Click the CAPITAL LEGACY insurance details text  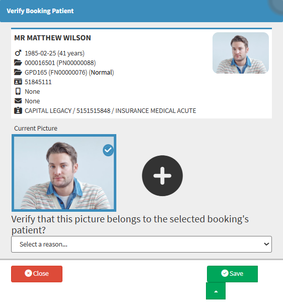[x=110, y=111]
